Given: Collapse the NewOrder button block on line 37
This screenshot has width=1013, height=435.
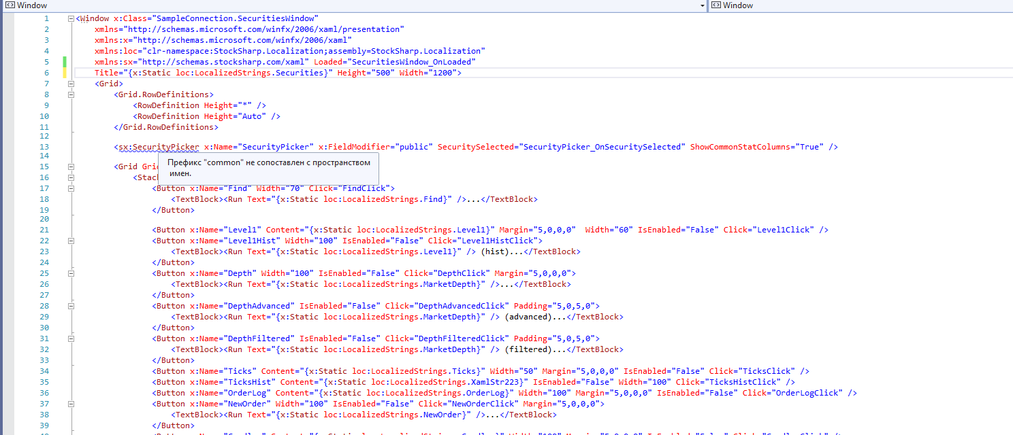Looking at the screenshot, I should point(71,404).
